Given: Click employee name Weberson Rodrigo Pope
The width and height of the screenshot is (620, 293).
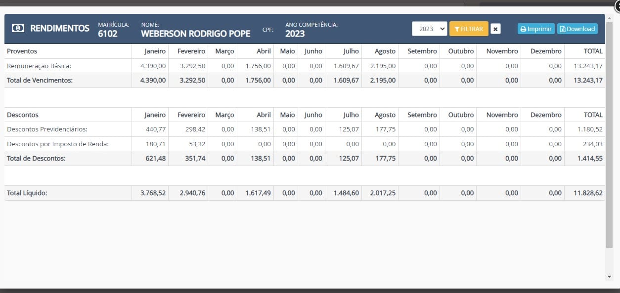Looking at the screenshot, I should click(195, 34).
